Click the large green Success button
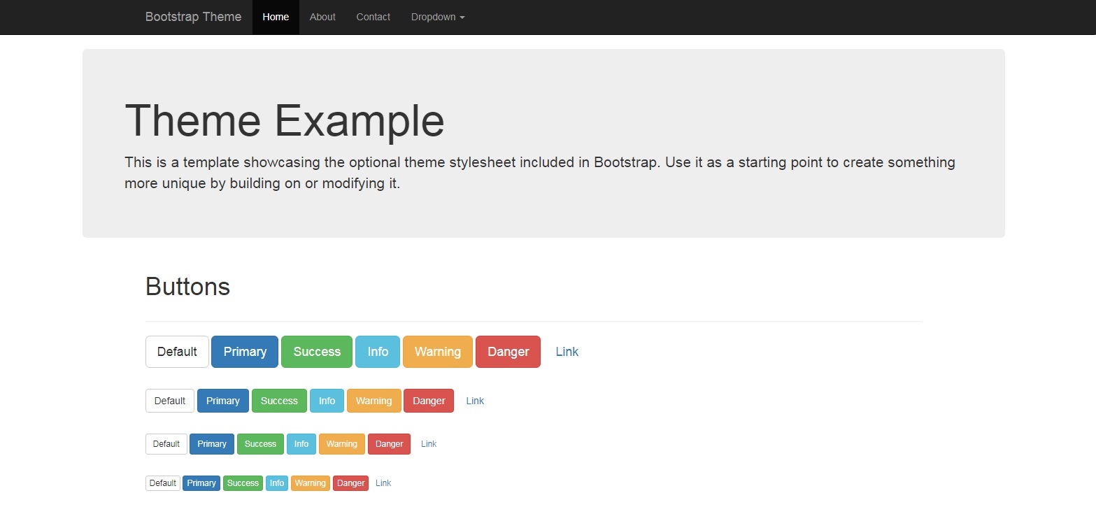Screen dimensions: 1096x507 point(317,352)
